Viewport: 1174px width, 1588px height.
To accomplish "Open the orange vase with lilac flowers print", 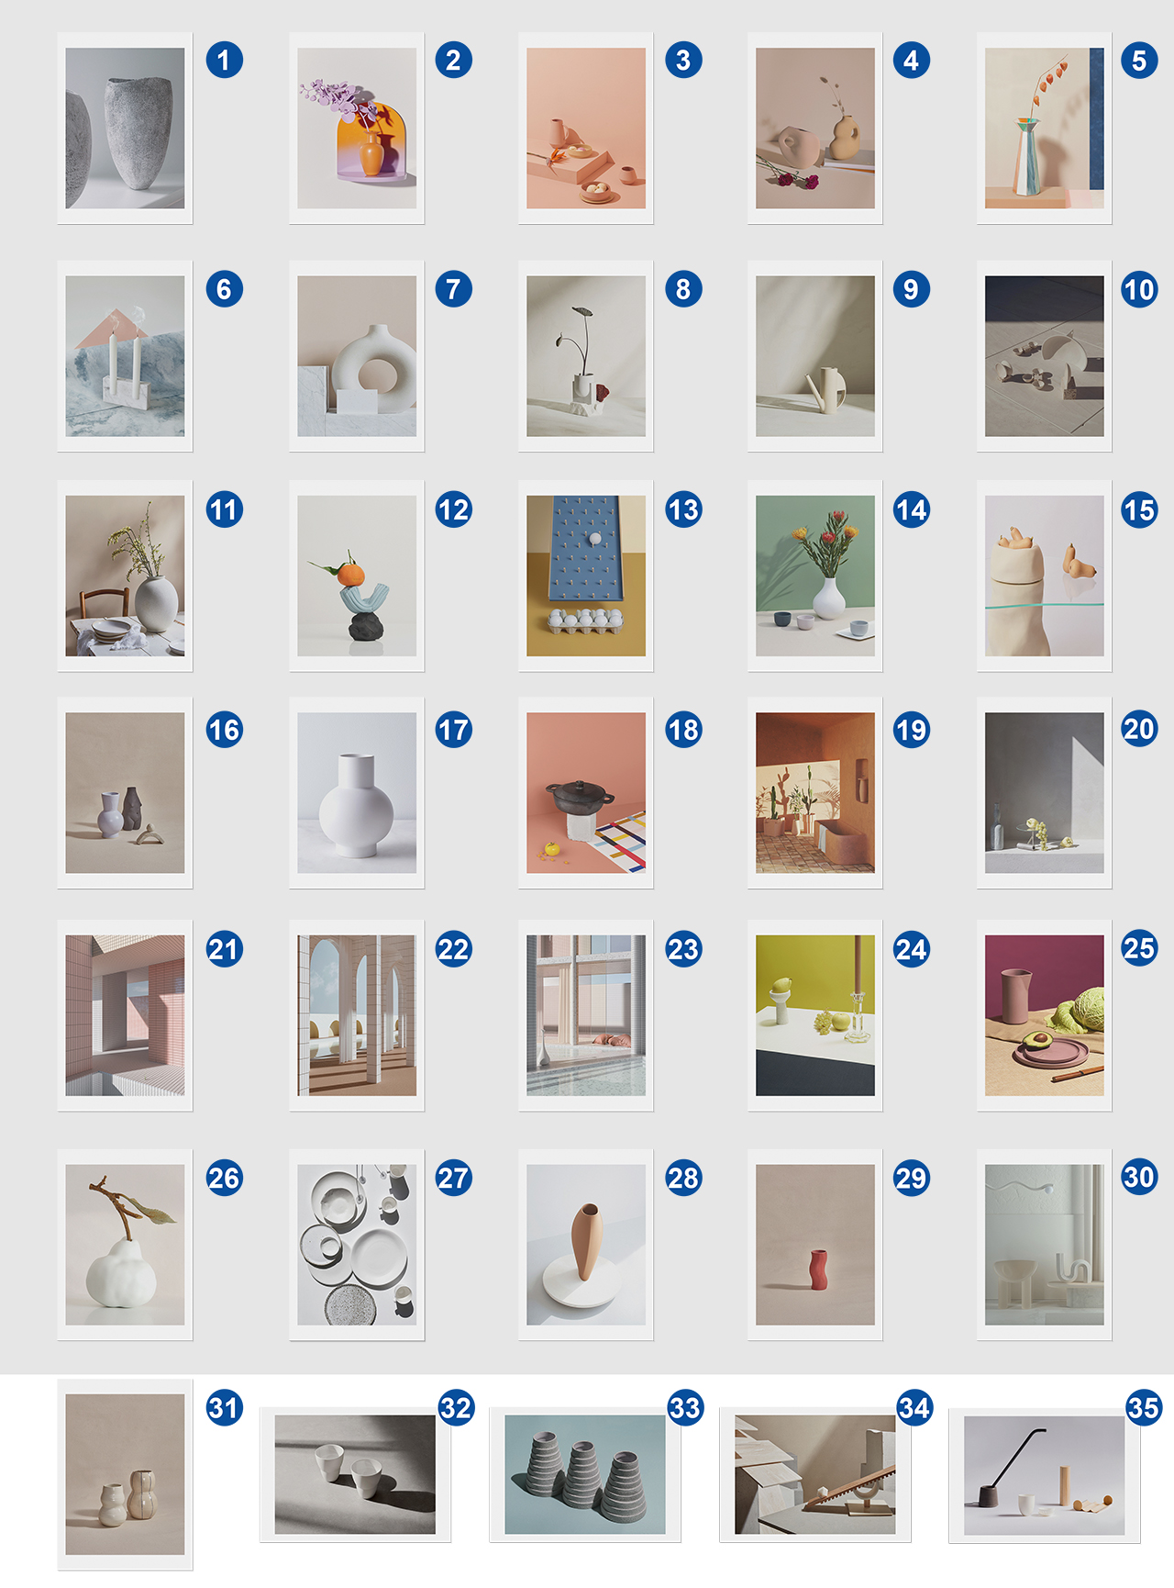I will pos(357,129).
